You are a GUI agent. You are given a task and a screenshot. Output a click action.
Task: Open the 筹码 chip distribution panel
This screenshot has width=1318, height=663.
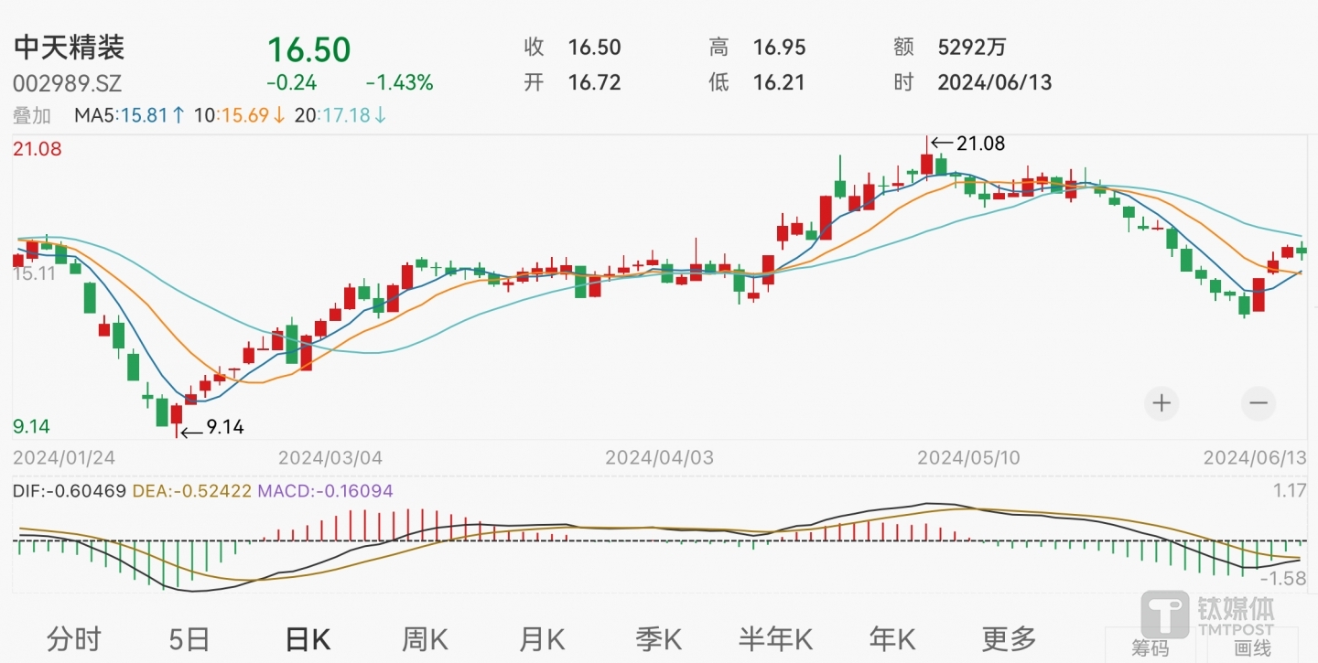[1150, 647]
